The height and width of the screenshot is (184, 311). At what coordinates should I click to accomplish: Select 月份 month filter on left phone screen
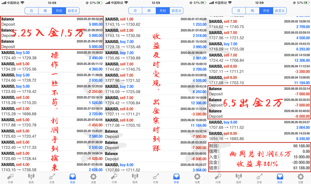(59, 11)
